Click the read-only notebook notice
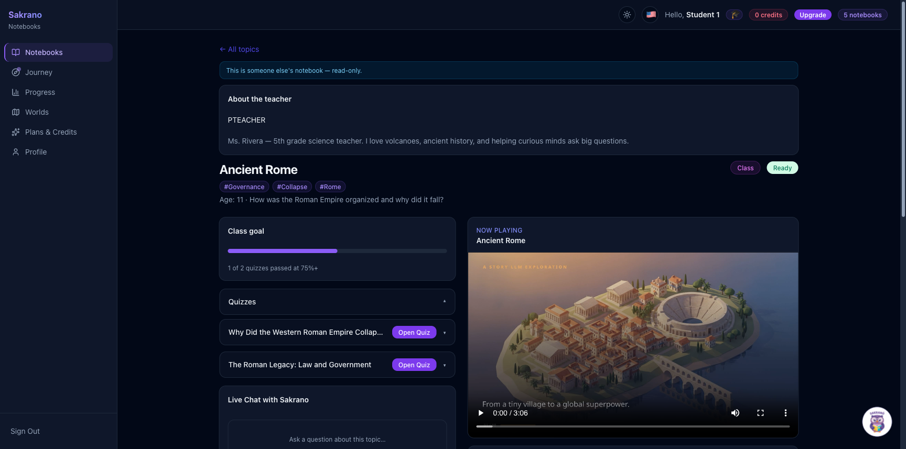The width and height of the screenshot is (906, 449). pyautogui.click(x=509, y=70)
